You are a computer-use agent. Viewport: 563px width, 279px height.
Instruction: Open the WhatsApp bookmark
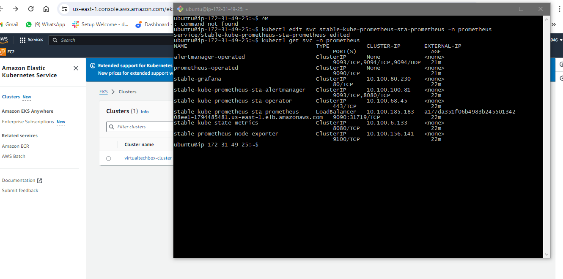point(45,24)
